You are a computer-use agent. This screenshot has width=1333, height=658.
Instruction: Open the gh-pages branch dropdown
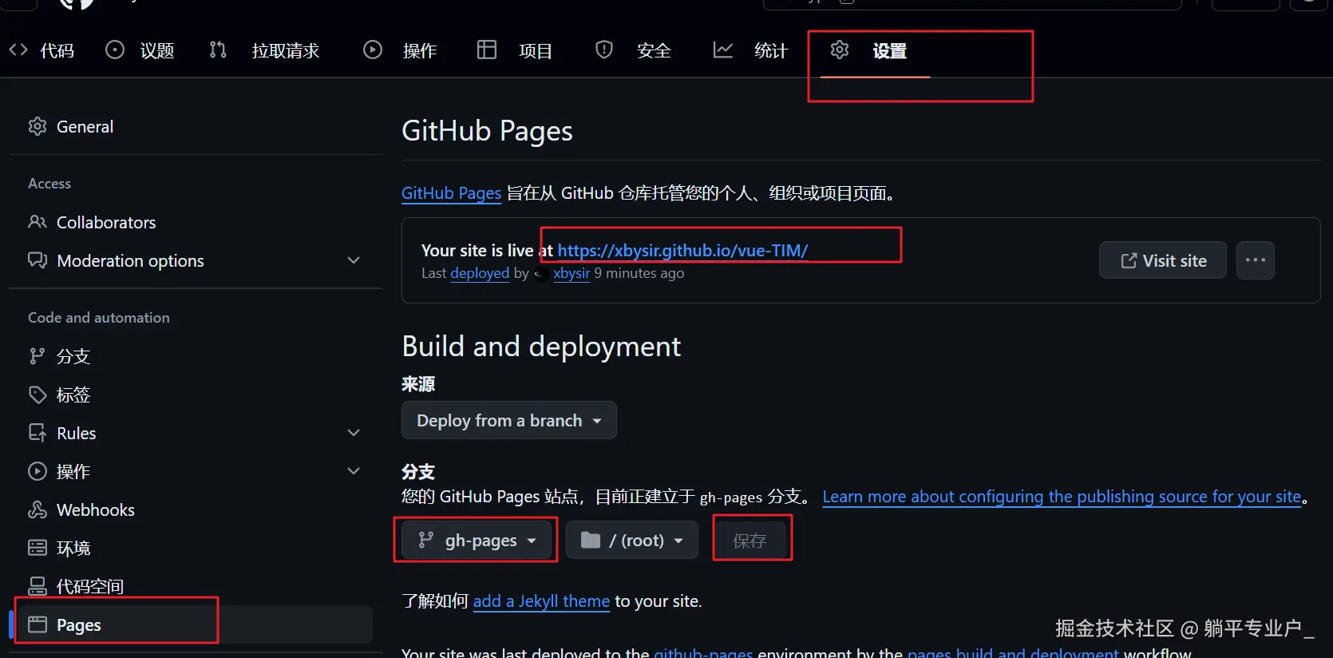point(477,541)
